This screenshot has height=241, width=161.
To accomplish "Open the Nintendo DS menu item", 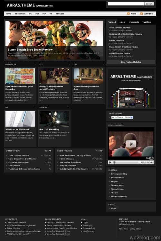I will pos(20,14).
